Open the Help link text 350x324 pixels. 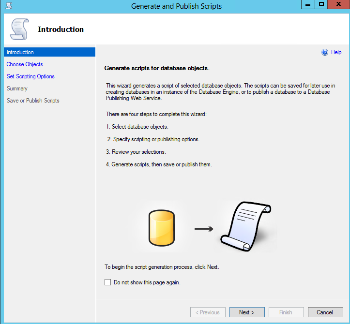coord(336,53)
